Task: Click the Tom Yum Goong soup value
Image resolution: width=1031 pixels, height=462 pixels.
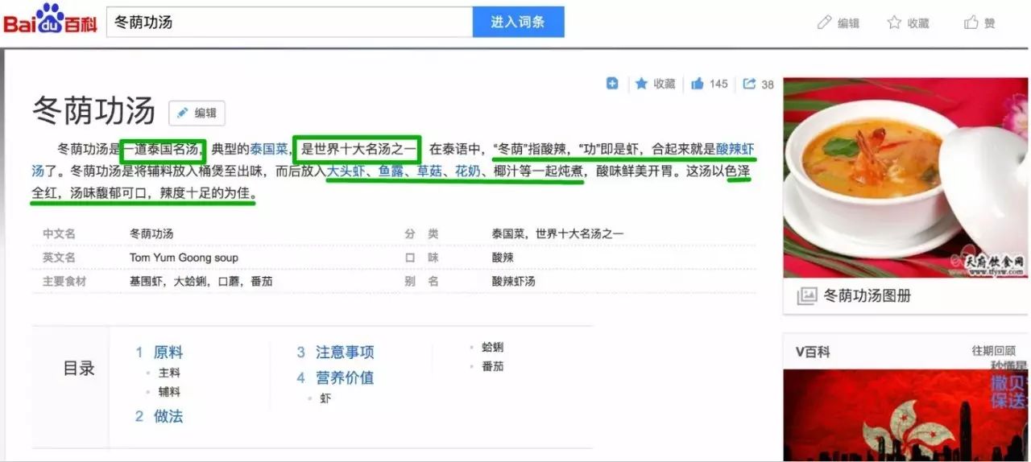Action: click(x=184, y=258)
